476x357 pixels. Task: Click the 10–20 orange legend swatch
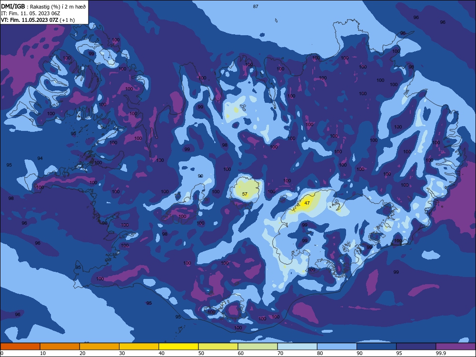(x=60, y=347)
